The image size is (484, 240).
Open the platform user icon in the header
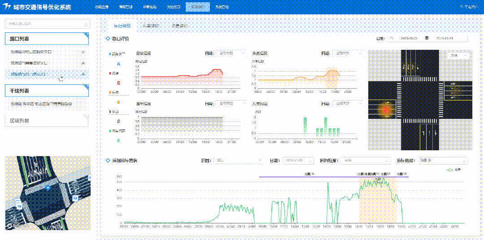462,7
